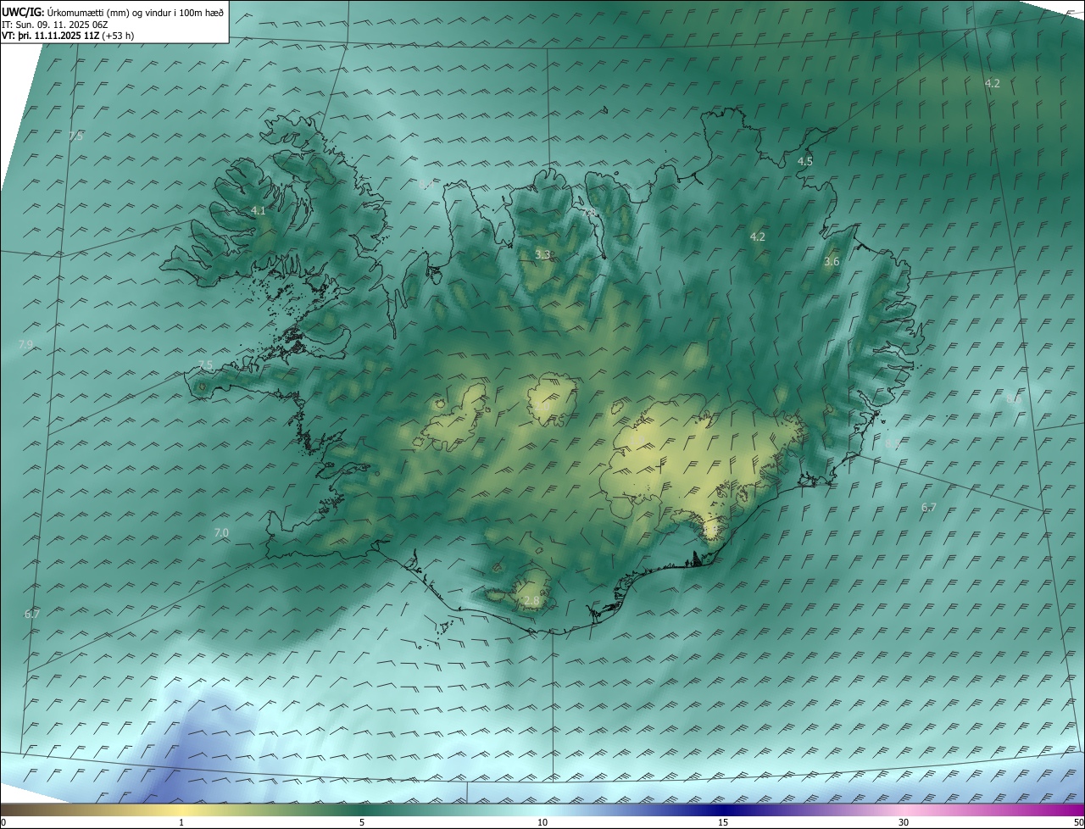The height and width of the screenshot is (829, 1085).
Task: Click the '1' tick on the colour scale
Action: (x=181, y=822)
